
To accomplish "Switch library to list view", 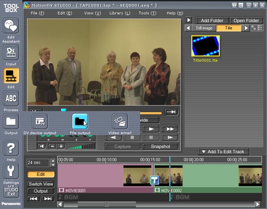I will pos(260,28).
